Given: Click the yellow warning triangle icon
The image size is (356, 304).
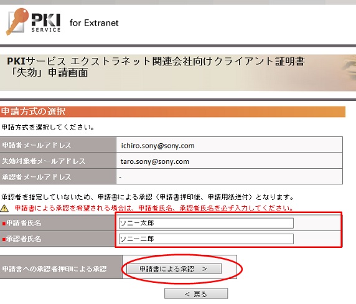Looking at the screenshot, I should point(4,208).
